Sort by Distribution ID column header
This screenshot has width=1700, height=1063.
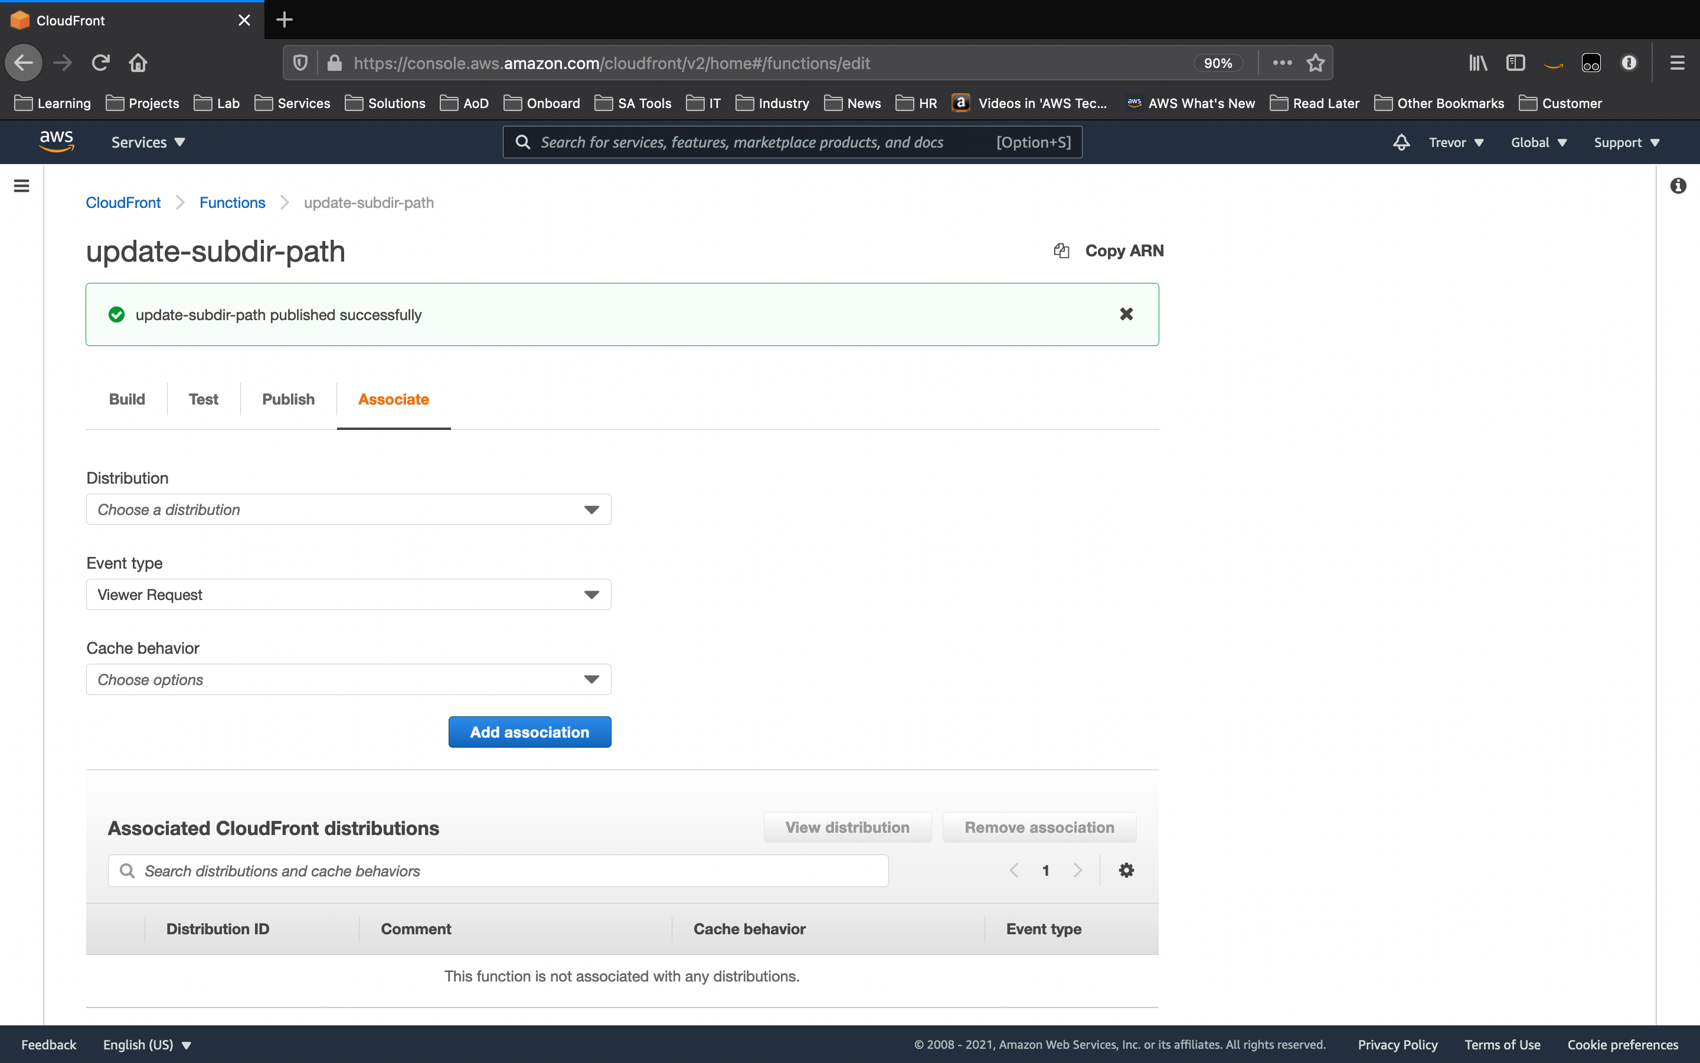click(x=218, y=929)
